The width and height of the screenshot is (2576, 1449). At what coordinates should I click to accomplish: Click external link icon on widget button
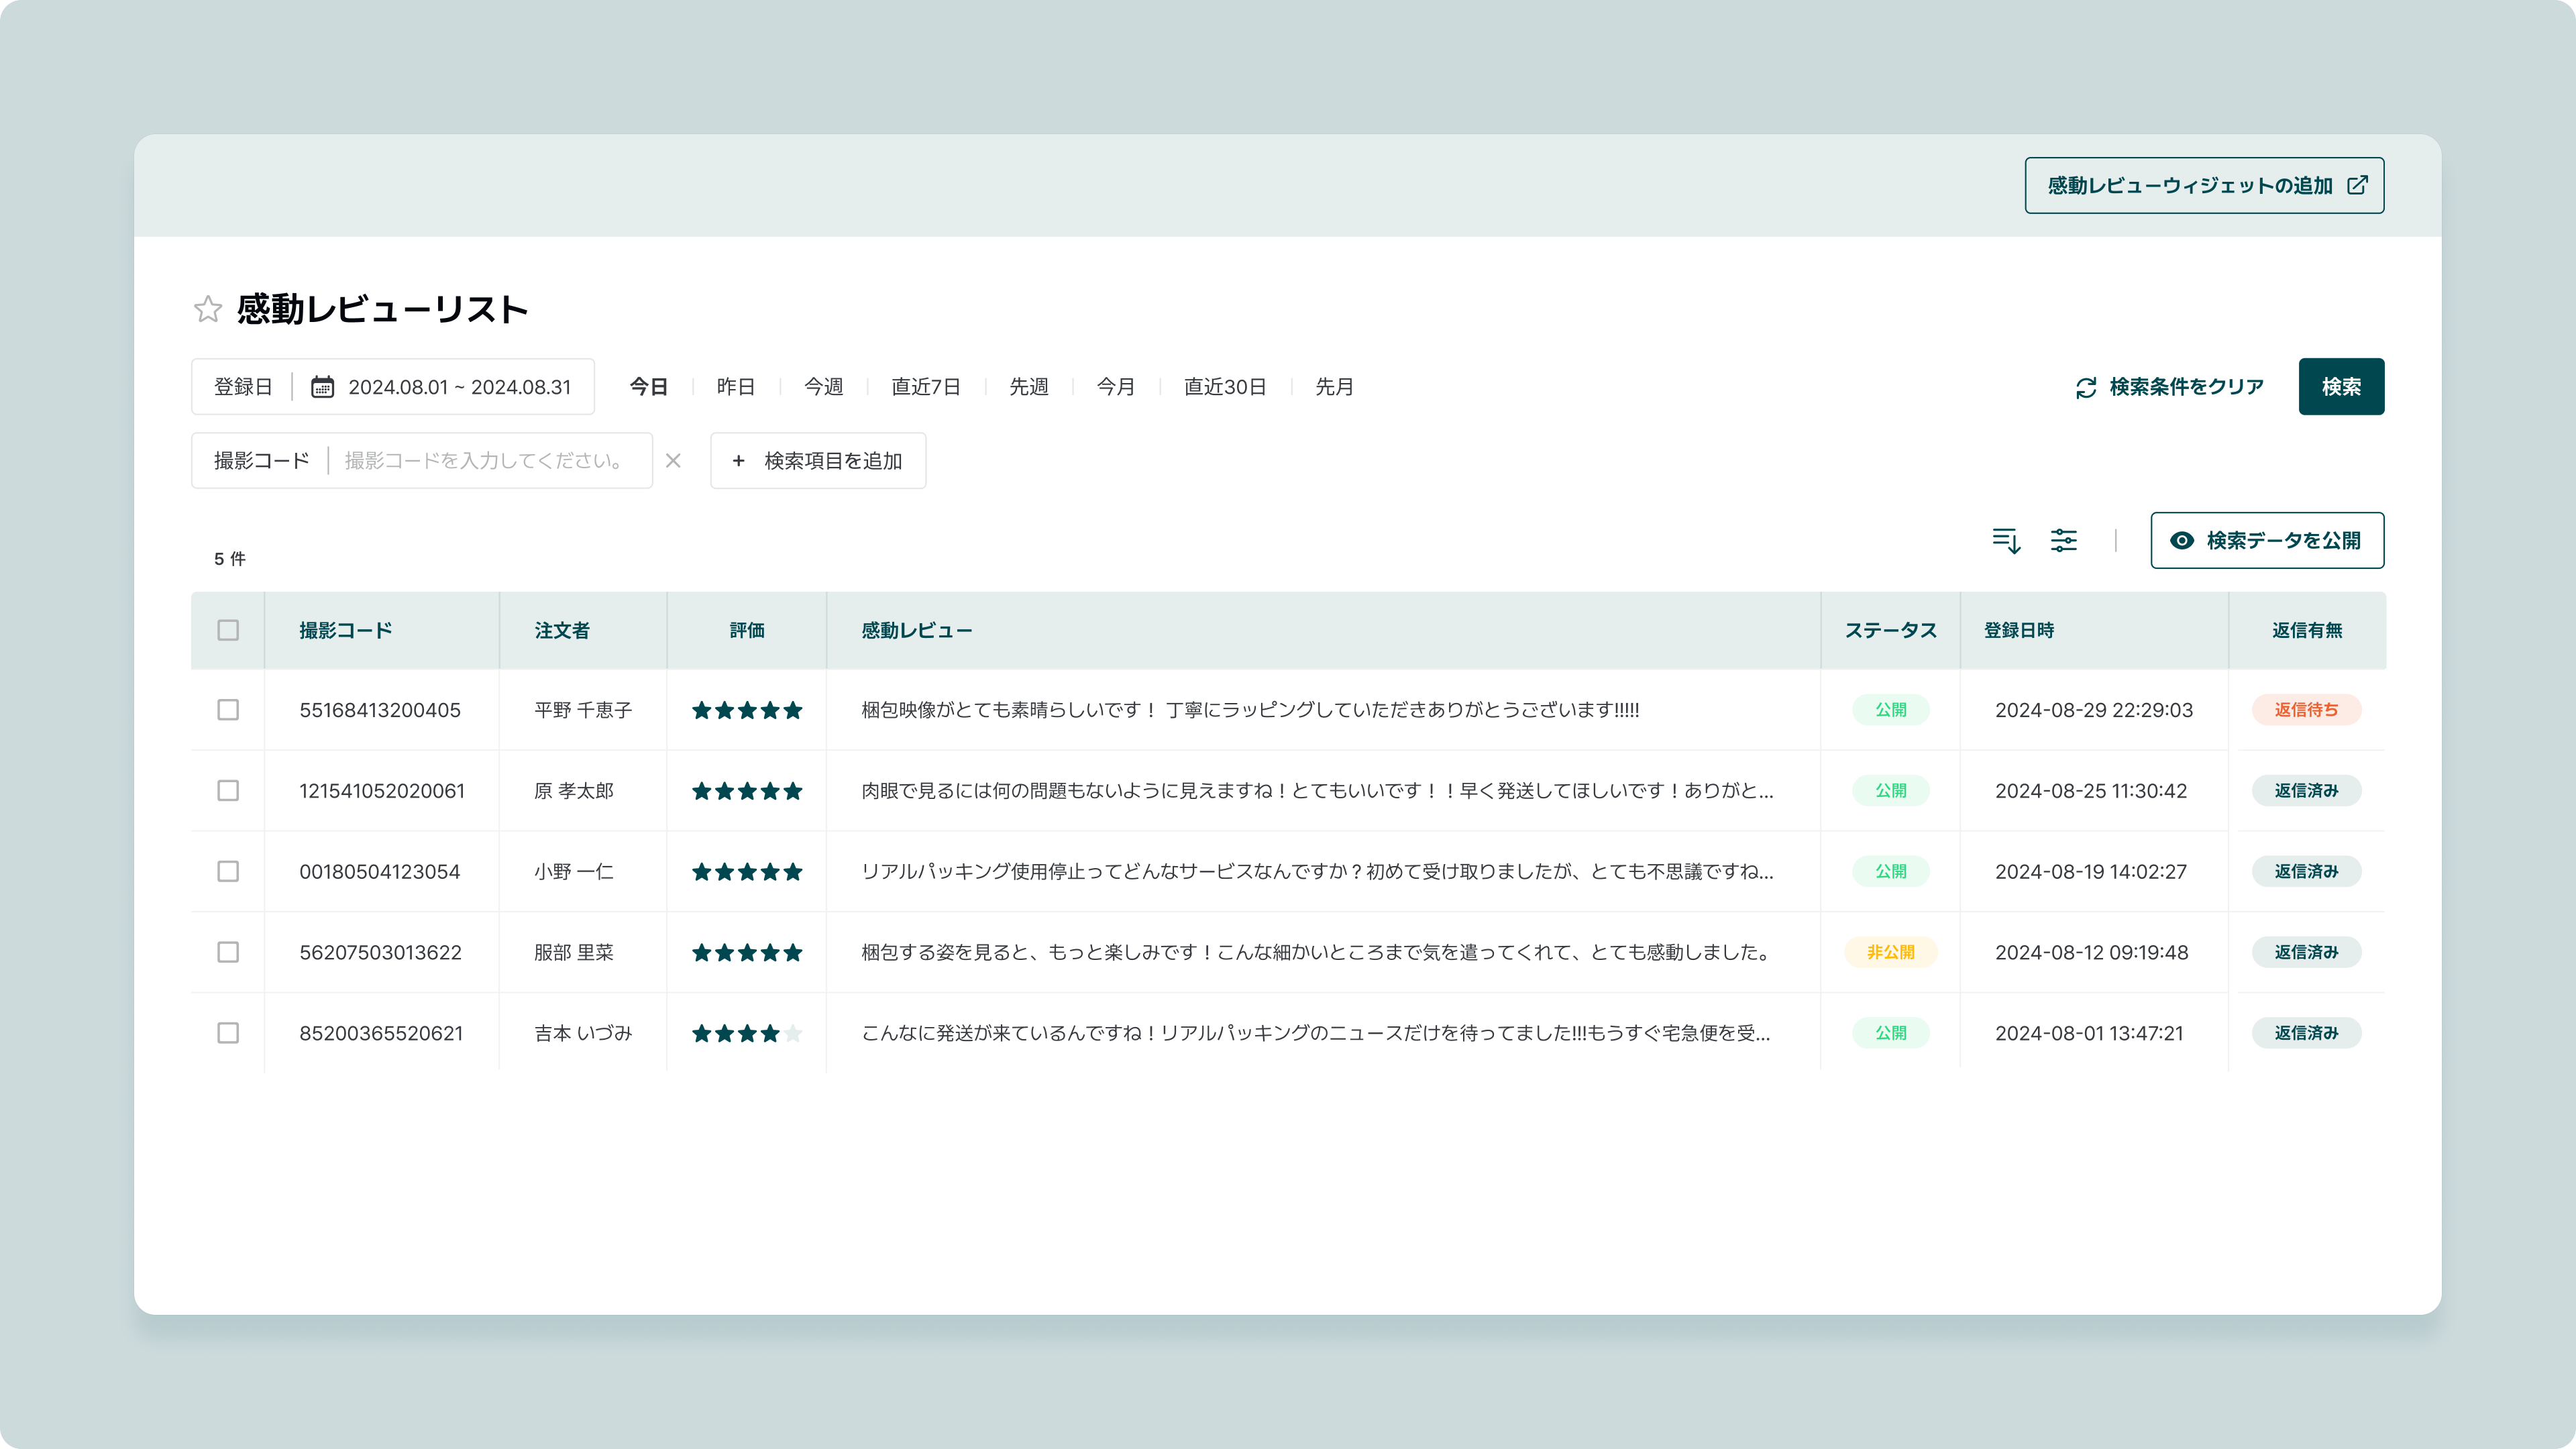[2357, 185]
